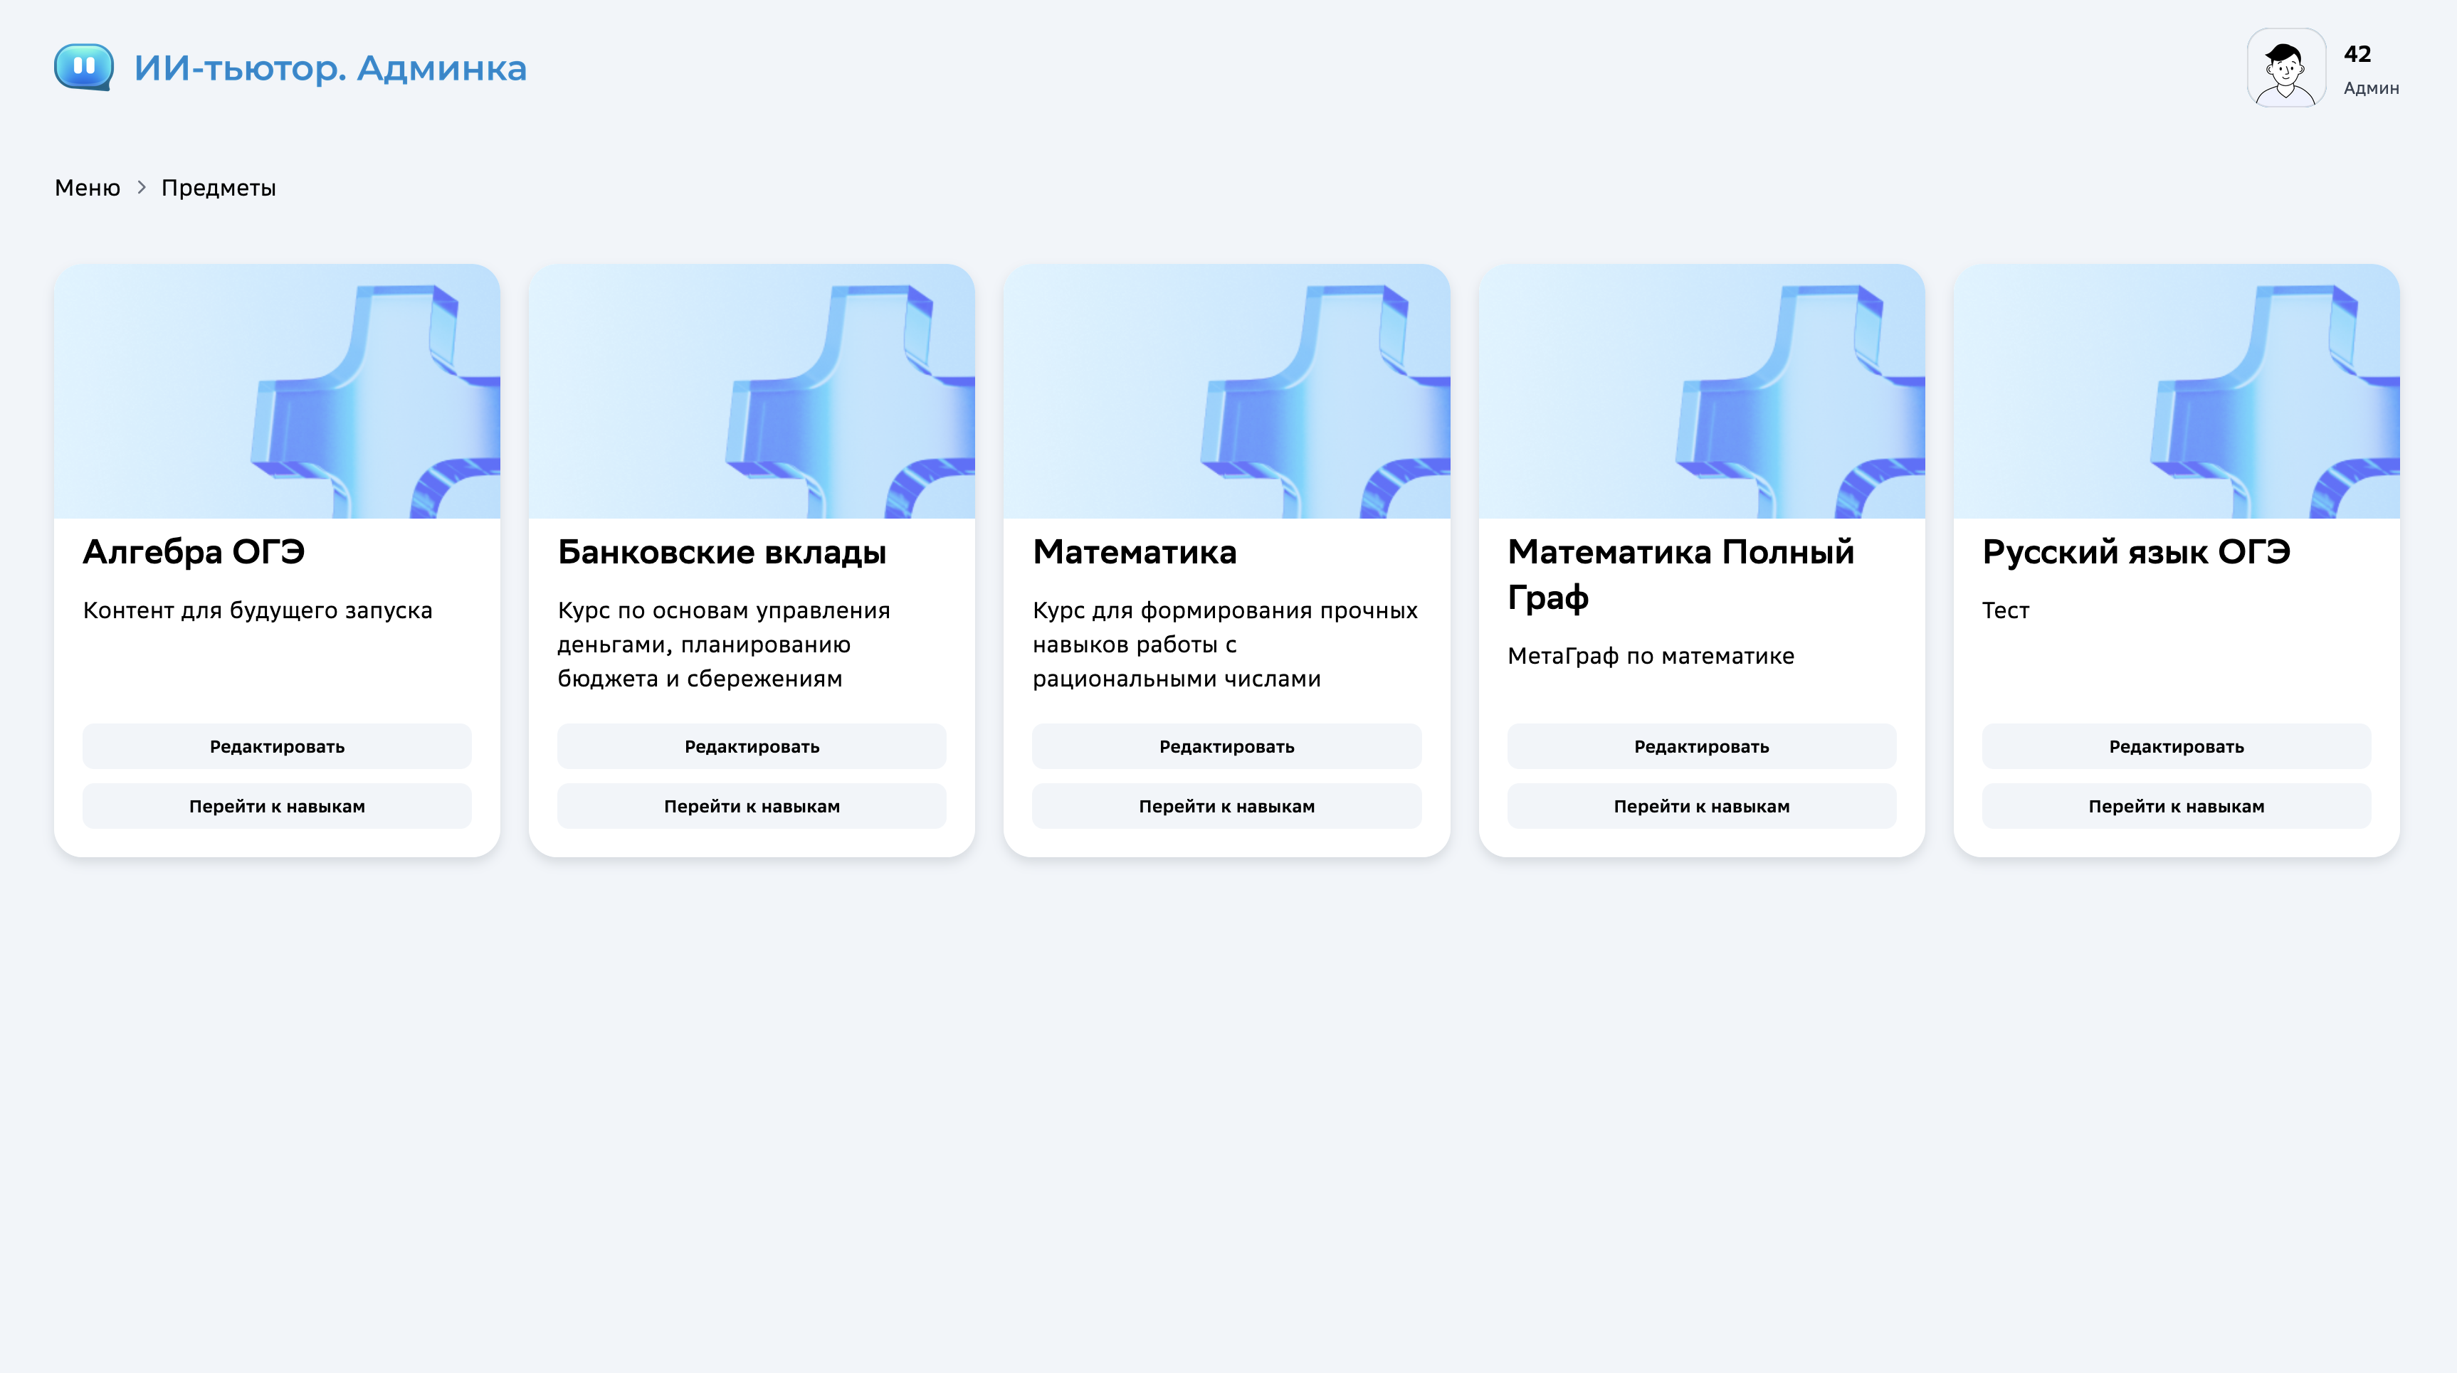Click the breadcrumb chevron separator
This screenshot has height=1373, width=2457.
(141, 188)
